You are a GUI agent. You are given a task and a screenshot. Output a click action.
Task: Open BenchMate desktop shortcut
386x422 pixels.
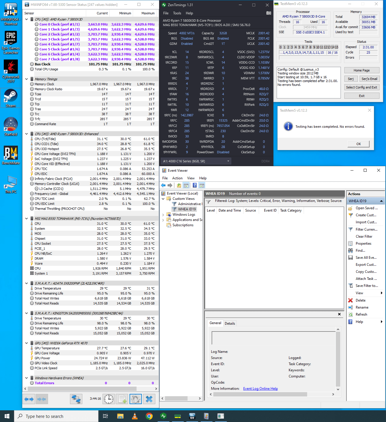[x=11, y=155]
